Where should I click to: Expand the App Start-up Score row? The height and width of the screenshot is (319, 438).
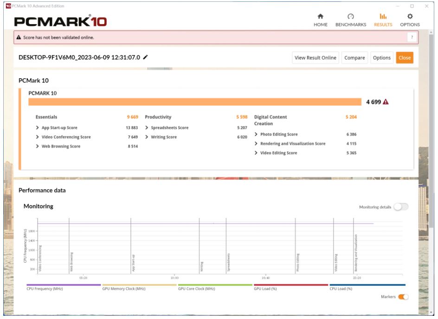(x=37, y=128)
